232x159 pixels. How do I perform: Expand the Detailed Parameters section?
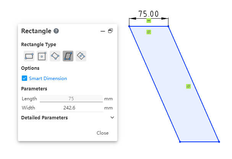click(x=112, y=117)
